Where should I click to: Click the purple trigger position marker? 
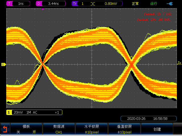click(x=43, y=9)
